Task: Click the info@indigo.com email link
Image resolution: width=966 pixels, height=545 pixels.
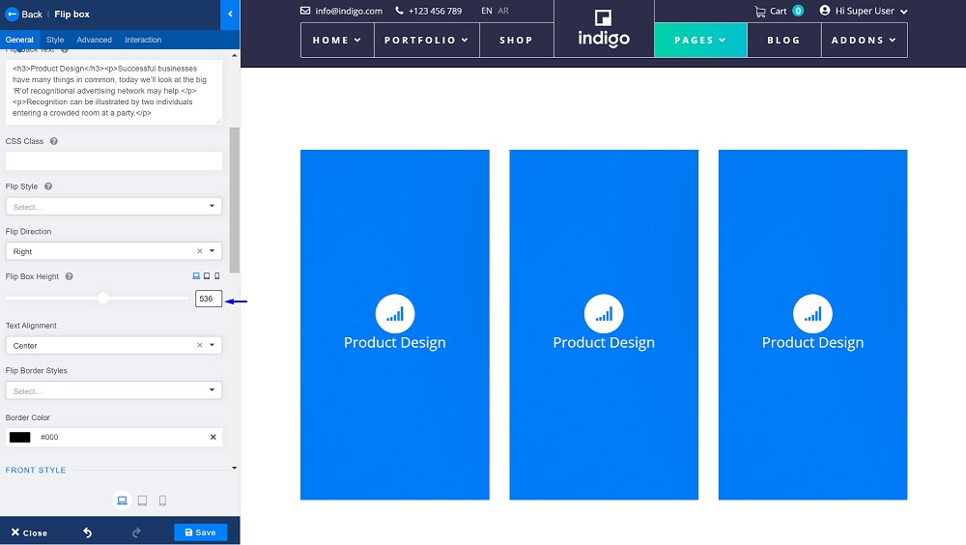Action: tap(349, 11)
